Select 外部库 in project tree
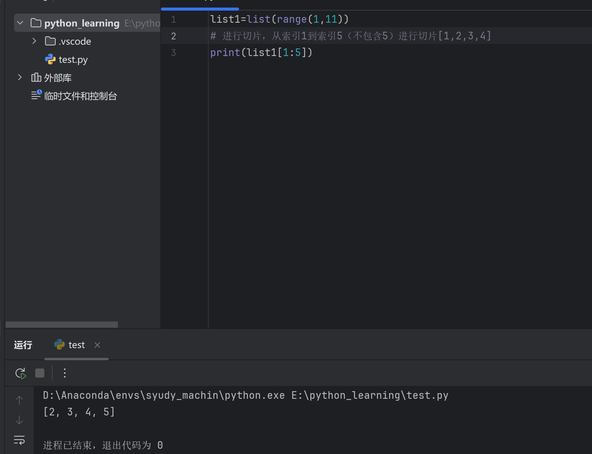The image size is (592, 454). (x=58, y=78)
